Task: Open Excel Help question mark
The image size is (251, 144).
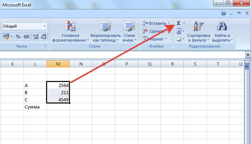Action: click(x=224, y=13)
